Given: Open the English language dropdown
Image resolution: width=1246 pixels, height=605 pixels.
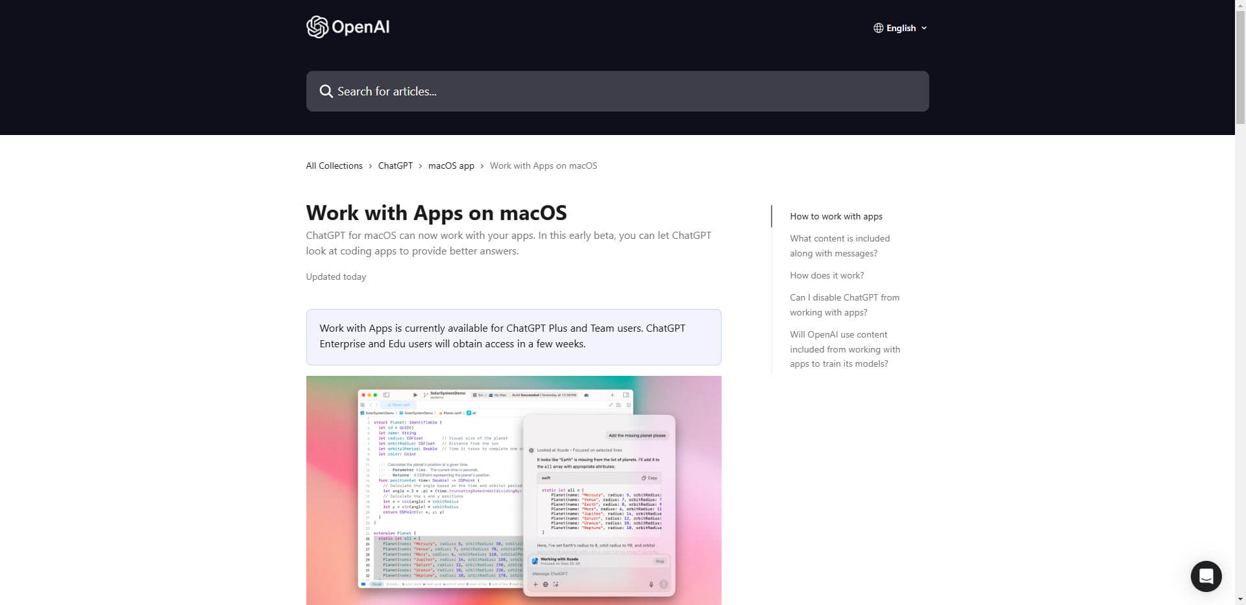Looking at the screenshot, I should (x=900, y=28).
